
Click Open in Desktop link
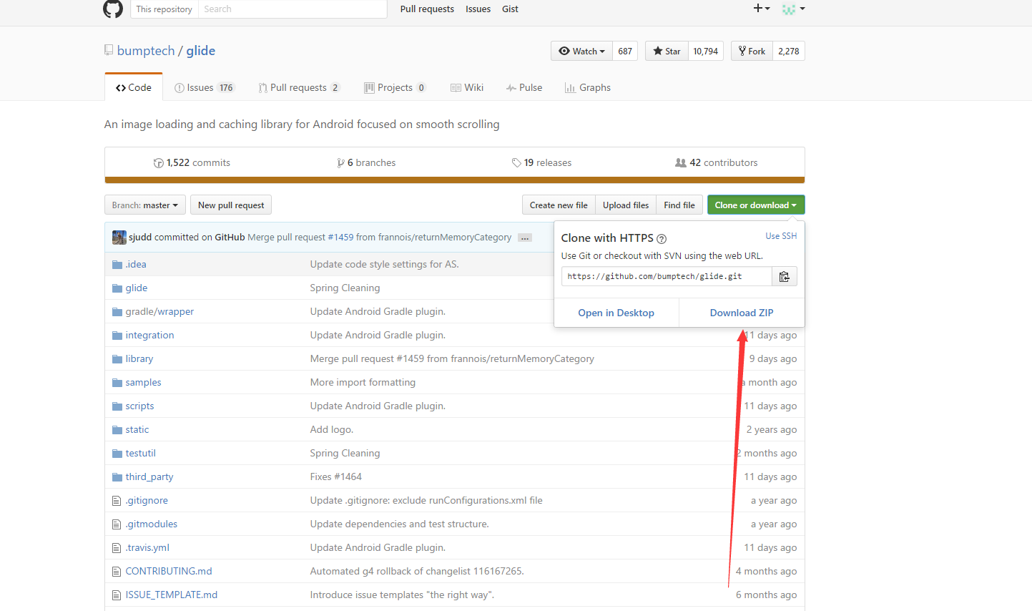click(616, 313)
